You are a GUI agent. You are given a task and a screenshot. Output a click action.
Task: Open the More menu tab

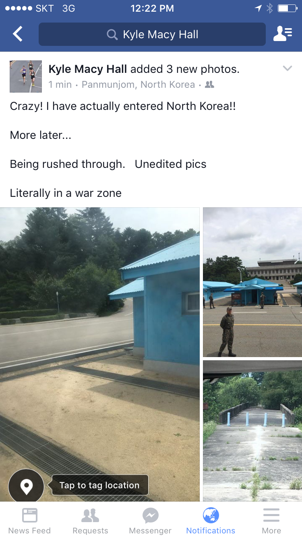point(271,520)
